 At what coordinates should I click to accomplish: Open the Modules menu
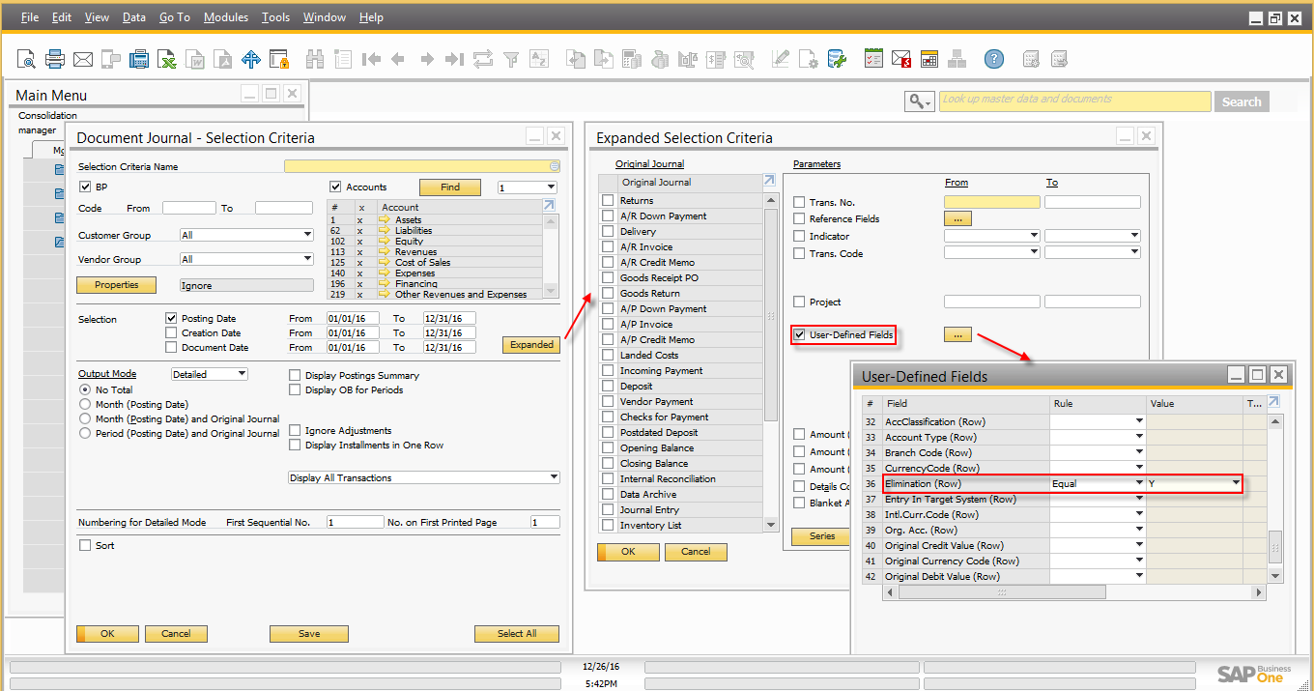click(225, 17)
